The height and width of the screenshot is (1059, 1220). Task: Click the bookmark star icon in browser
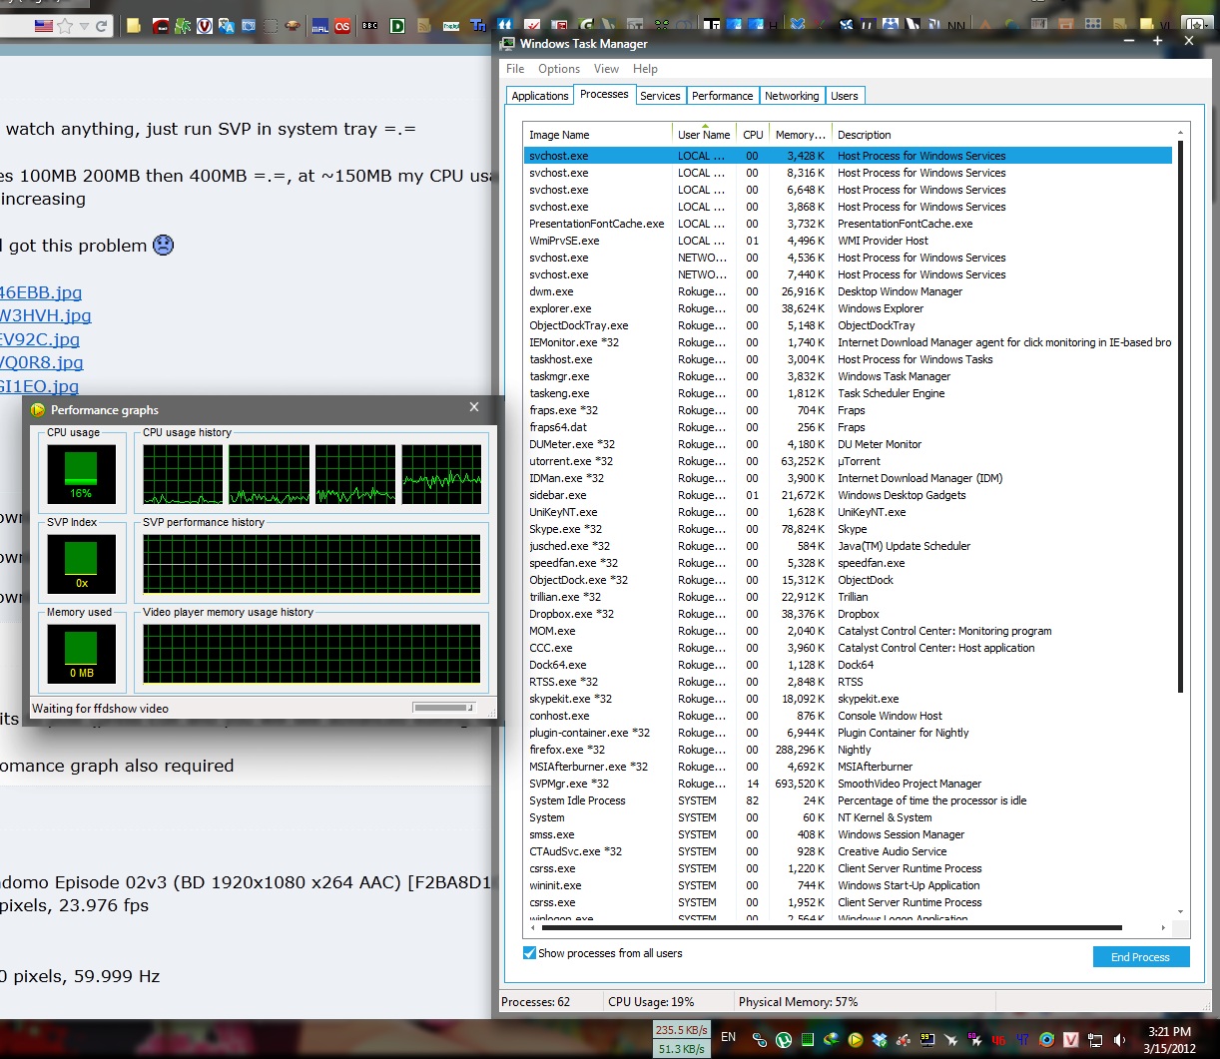pos(66,26)
